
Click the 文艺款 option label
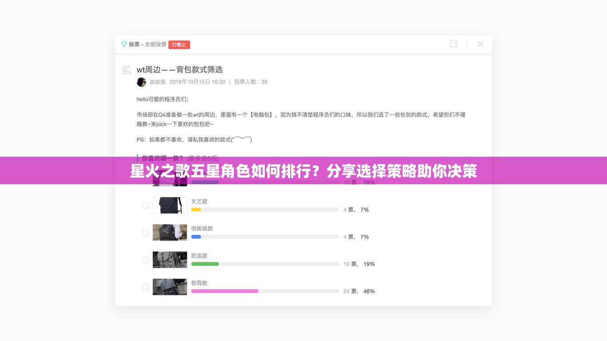click(x=199, y=202)
